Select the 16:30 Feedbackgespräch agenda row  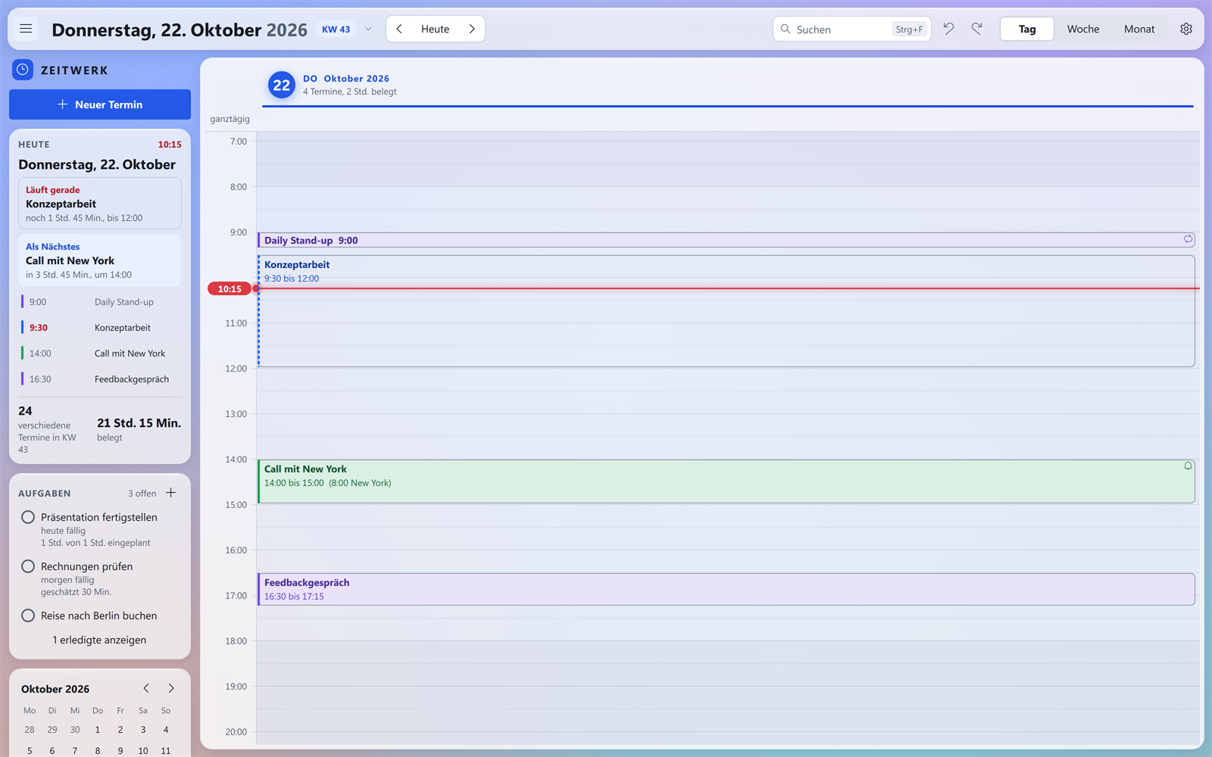point(99,378)
